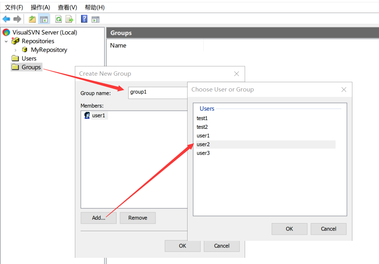Viewport: 379px width, 264px height.
Task: Click the Add... button
Action: [x=99, y=218]
